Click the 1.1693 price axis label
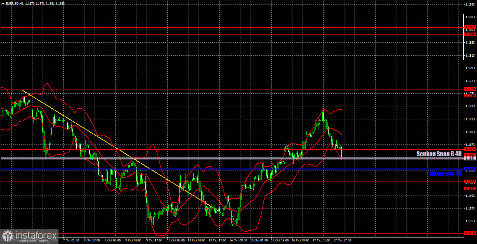Screen dimensions: 477x244 point(470,132)
